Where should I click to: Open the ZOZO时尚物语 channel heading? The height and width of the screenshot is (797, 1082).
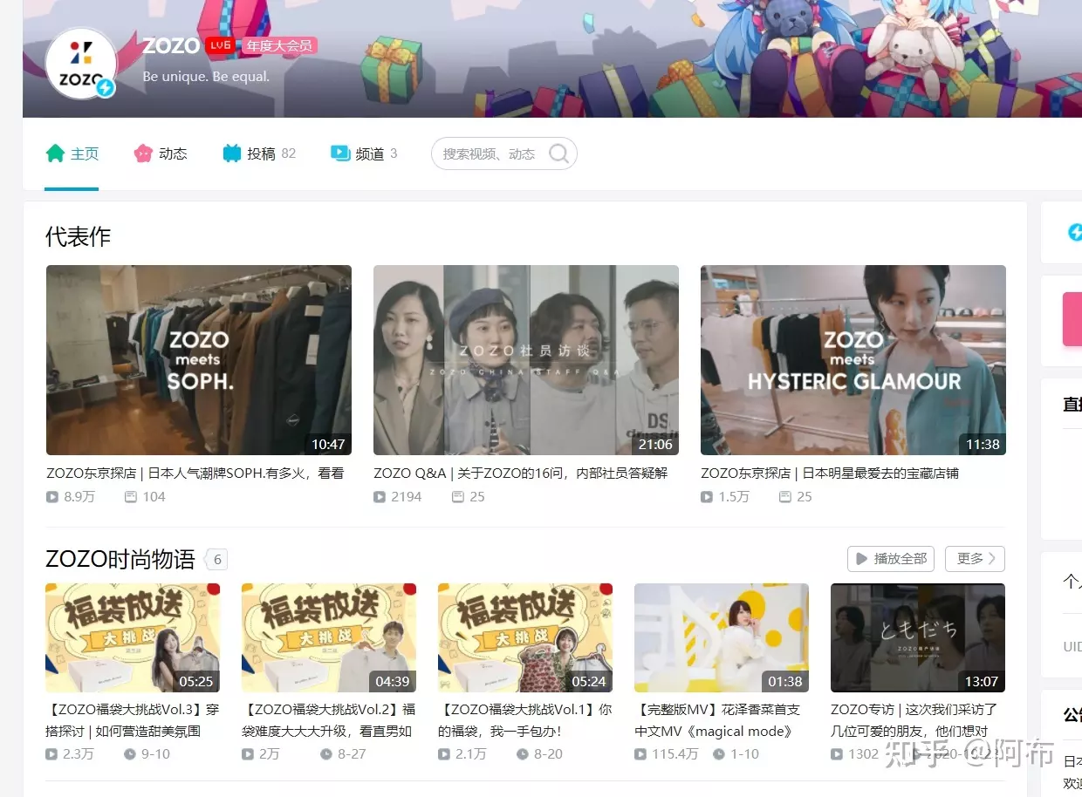pyautogui.click(x=120, y=559)
